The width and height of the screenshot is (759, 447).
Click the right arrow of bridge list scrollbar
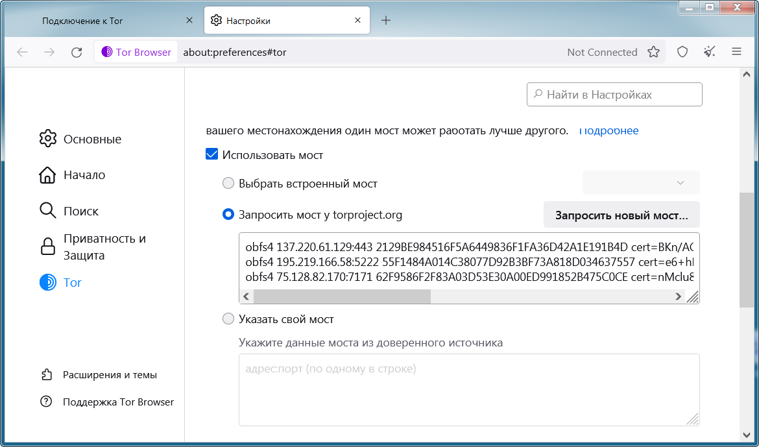point(678,296)
